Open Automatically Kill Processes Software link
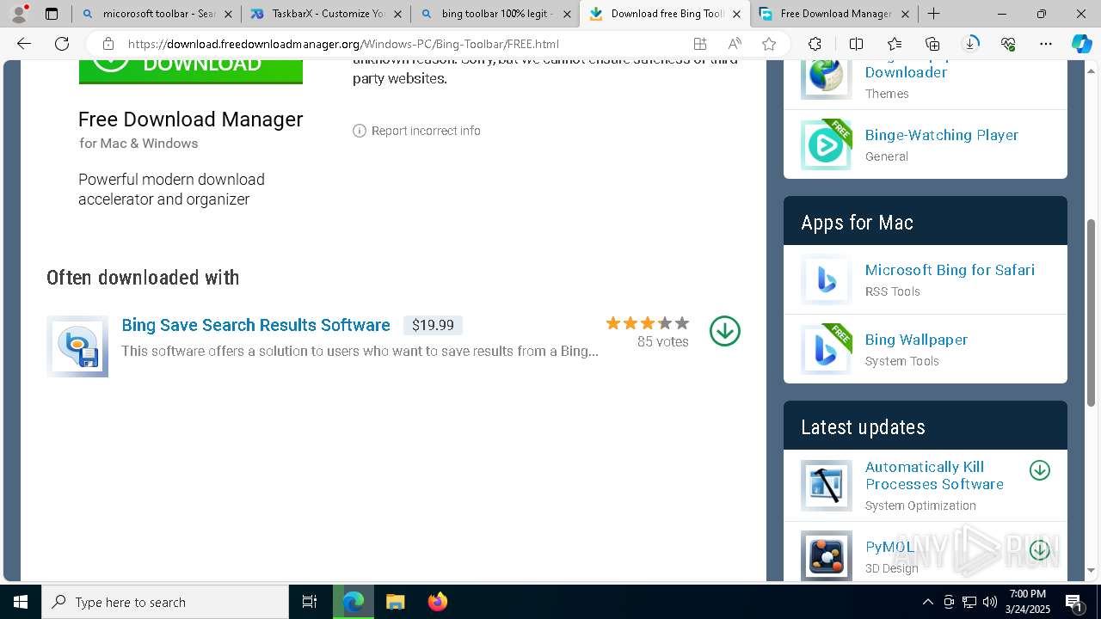This screenshot has width=1101, height=619. pos(934,475)
